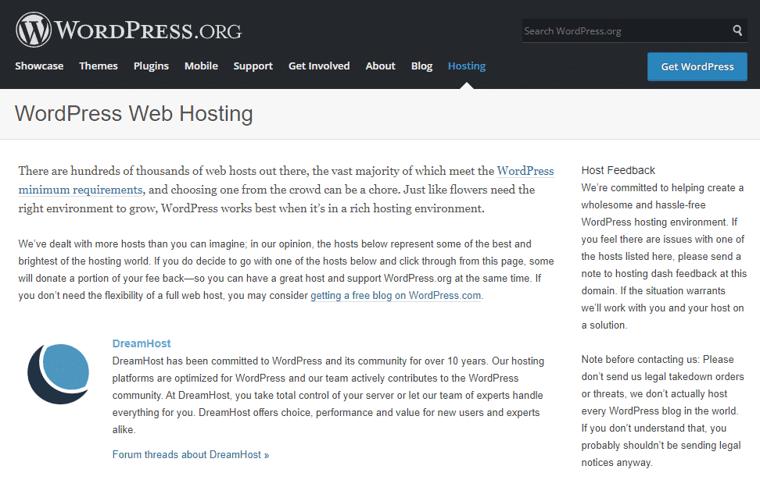Image resolution: width=760 pixels, height=480 pixels.
Task: Click the 'Note before contacting us' paragraph
Action: click(x=662, y=411)
